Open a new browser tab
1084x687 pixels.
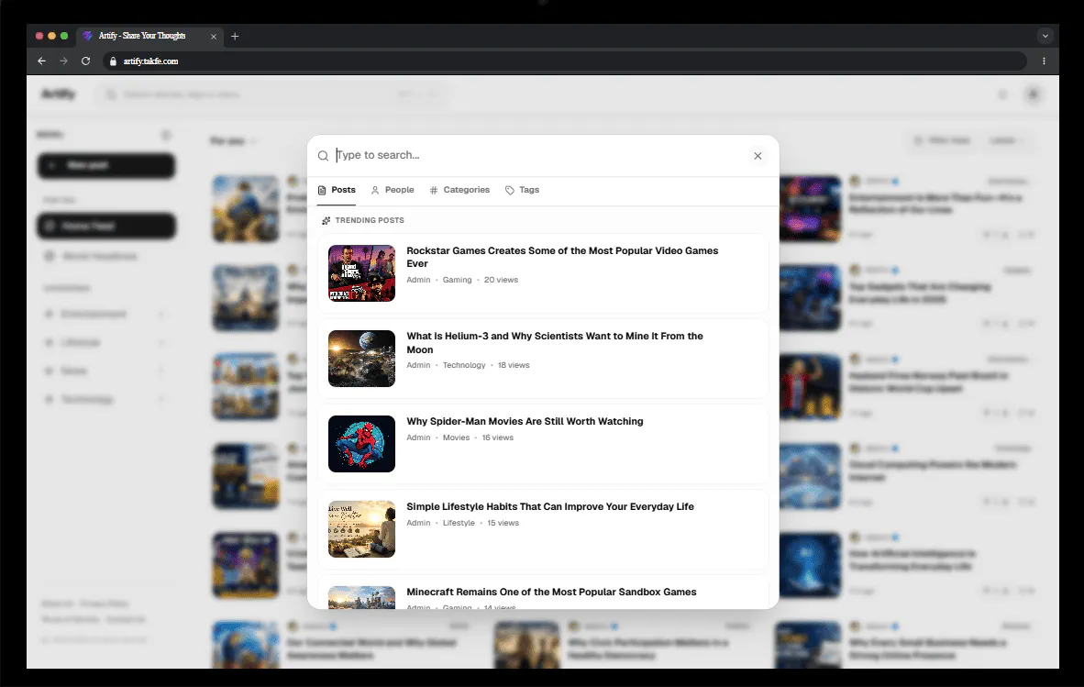pyautogui.click(x=235, y=36)
